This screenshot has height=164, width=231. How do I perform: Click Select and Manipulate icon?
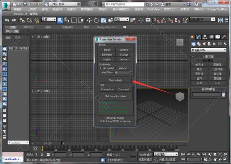pyautogui.click(x=141, y=20)
